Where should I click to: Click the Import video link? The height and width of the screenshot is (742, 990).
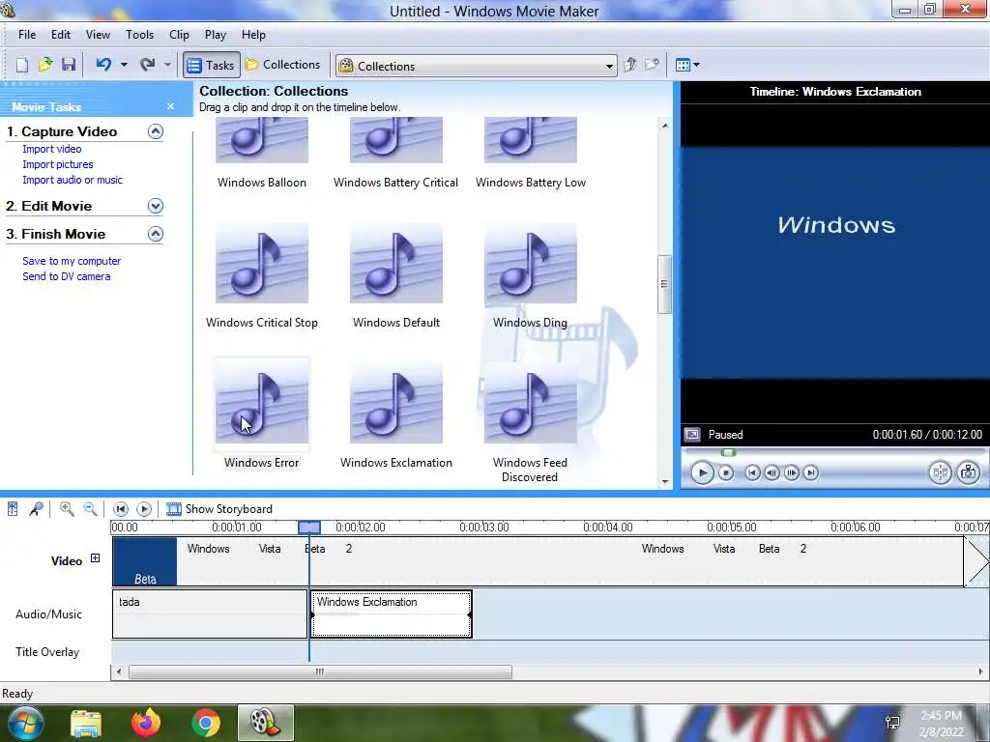click(x=52, y=149)
